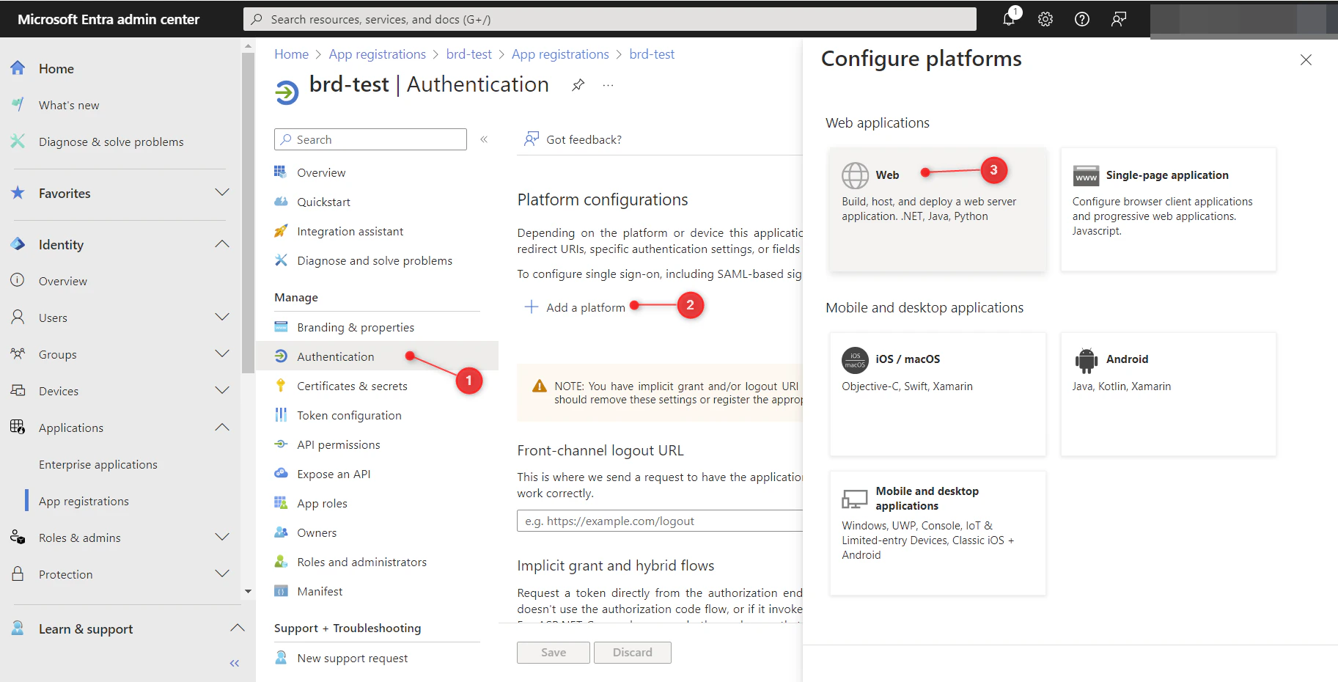Screen dimensions: 1338x682
Task: Click sidebar scrollbar down arrow
Action: tap(248, 591)
